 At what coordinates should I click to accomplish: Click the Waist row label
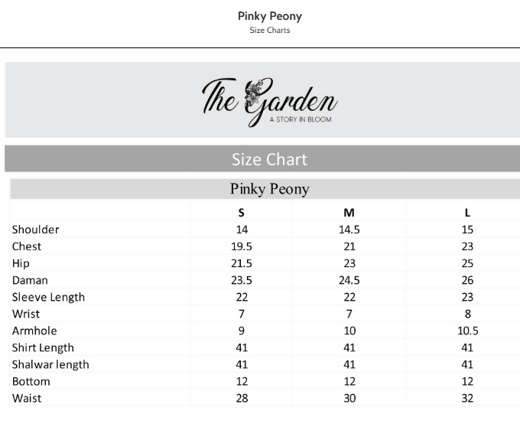pyautogui.click(x=27, y=399)
